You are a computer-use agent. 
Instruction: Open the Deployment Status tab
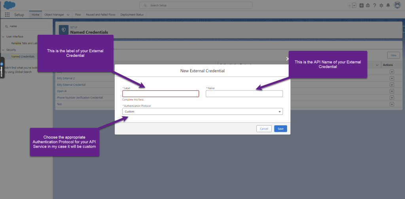tap(132, 15)
